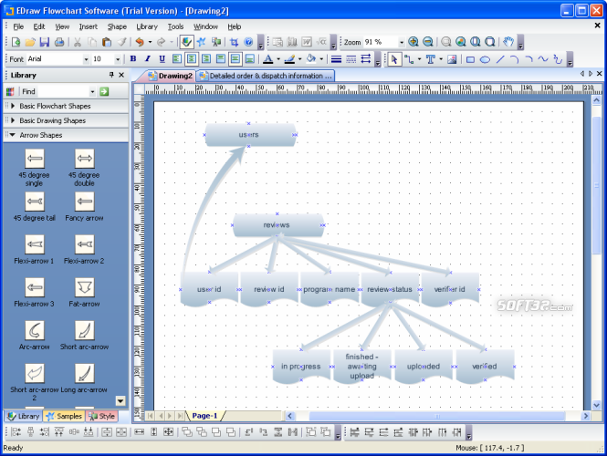Run library search with green arrow button

(x=104, y=92)
